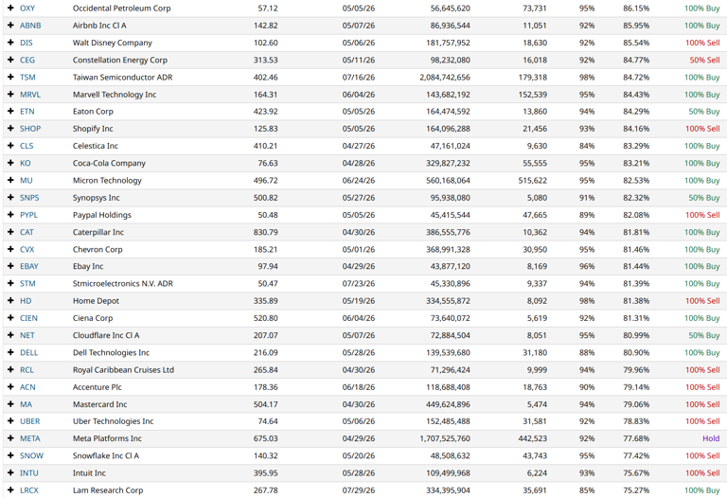Open the MRVL ticker link
The image size is (727, 498).
point(30,95)
